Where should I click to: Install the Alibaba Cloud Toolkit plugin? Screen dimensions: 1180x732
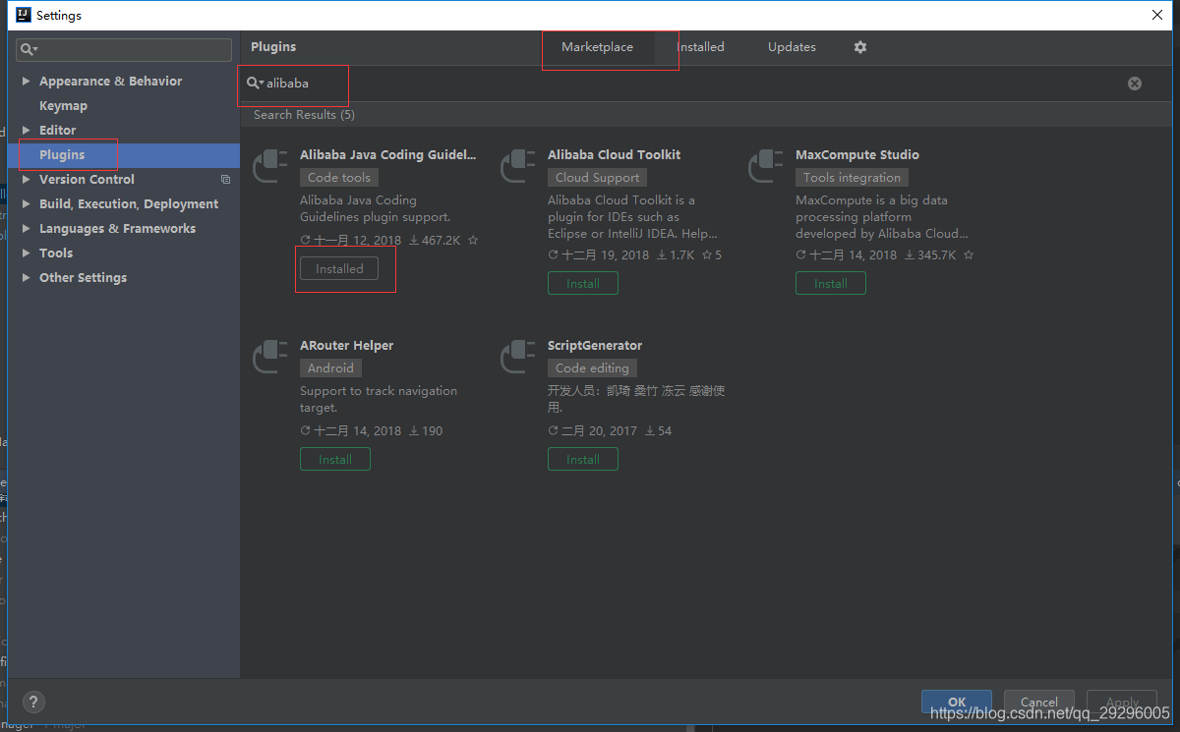click(x=583, y=283)
